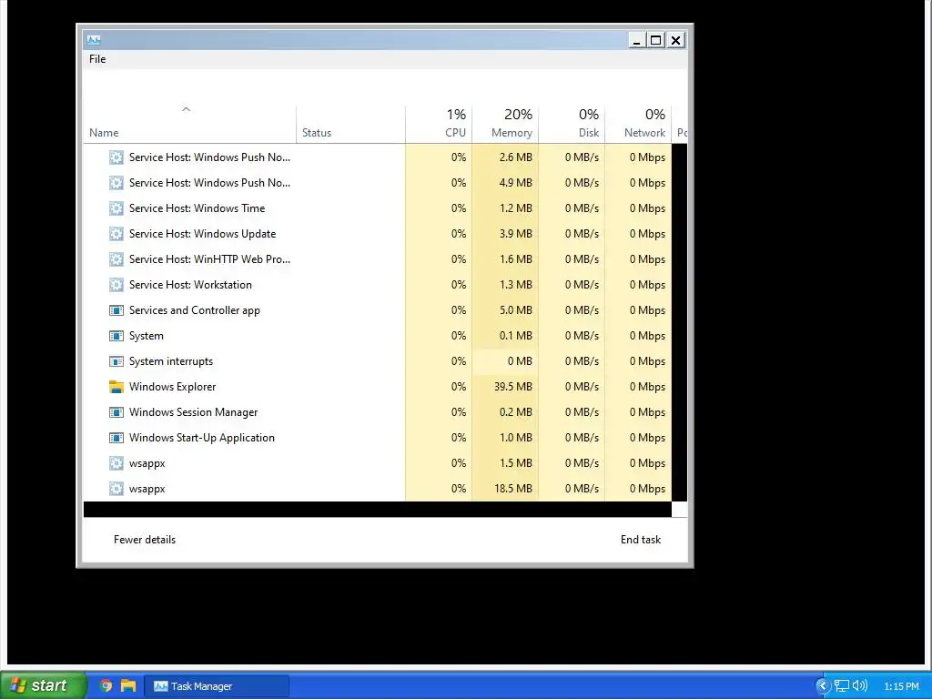
Task: Click the 5.0 MB memory value
Action: pyautogui.click(x=515, y=310)
